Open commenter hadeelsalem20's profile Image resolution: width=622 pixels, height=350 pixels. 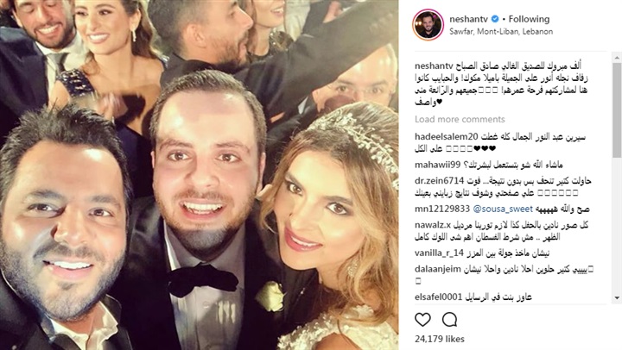tap(447, 136)
